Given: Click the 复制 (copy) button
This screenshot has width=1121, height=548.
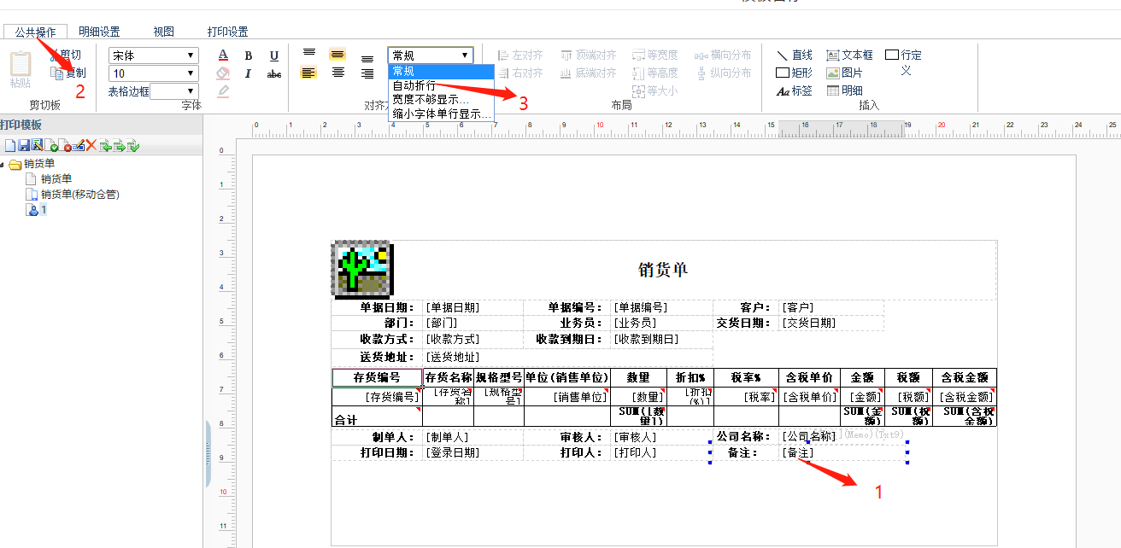Looking at the screenshot, I should (x=68, y=73).
